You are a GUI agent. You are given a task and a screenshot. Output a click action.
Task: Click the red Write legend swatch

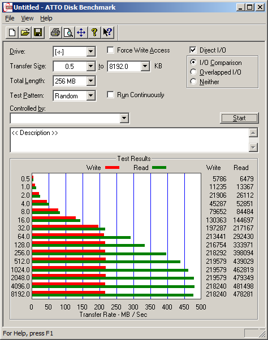[112, 167]
